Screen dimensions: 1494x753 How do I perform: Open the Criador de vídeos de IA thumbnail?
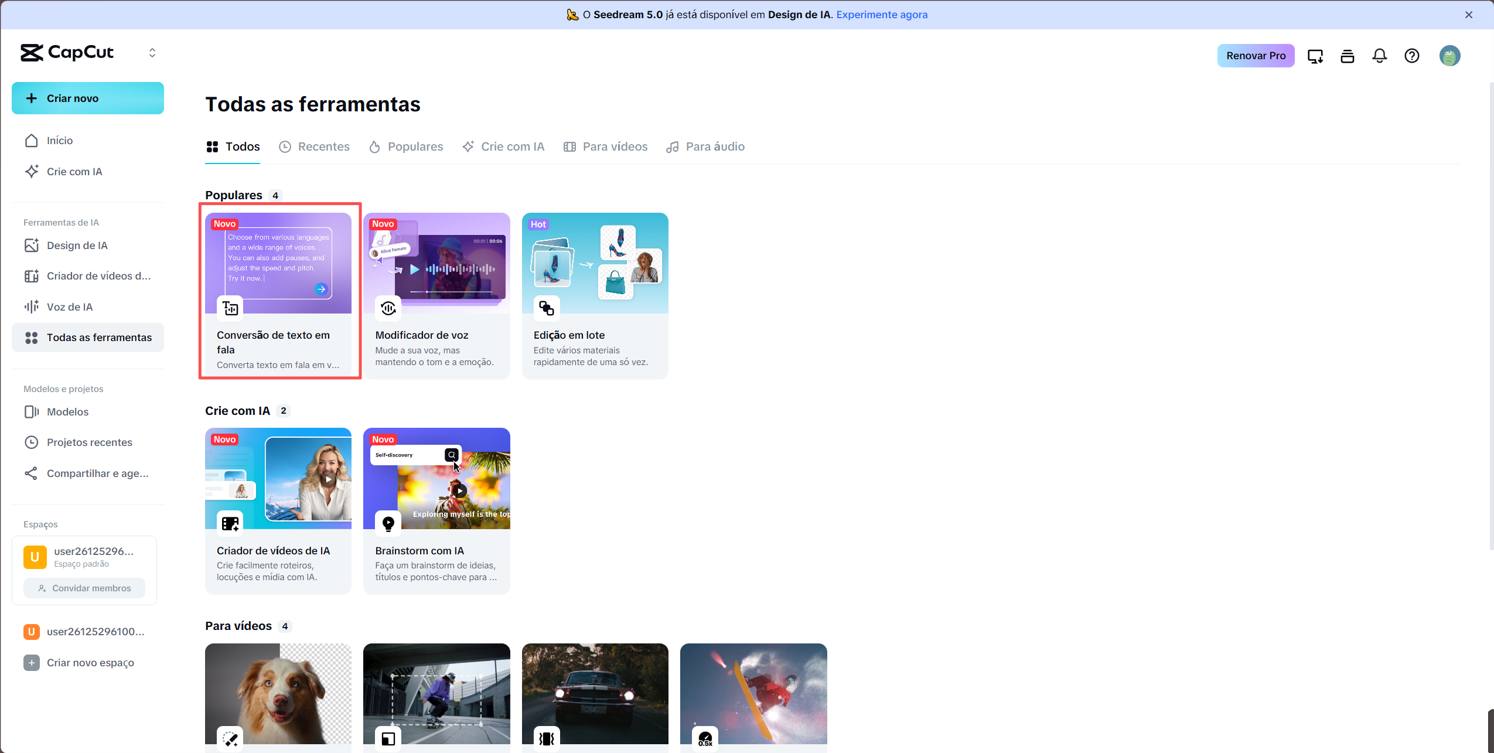278,478
